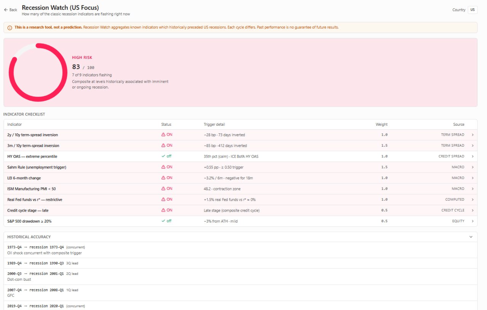Expand the HY OAS row chevron
The height and width of the screenshot is (310, 487).
[x=473, y=157]
